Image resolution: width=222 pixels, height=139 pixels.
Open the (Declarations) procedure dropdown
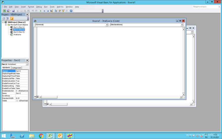182,25
